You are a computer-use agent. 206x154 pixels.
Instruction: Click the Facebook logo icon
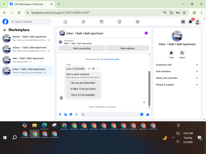pyautogui.click(x=5, y=22)
